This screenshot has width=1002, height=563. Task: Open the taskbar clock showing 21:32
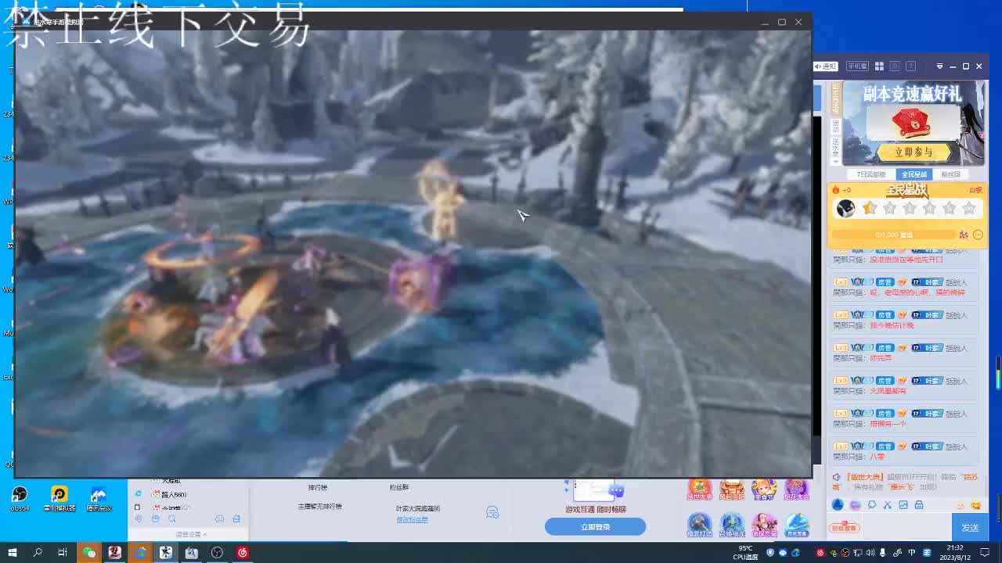[955, 553]
